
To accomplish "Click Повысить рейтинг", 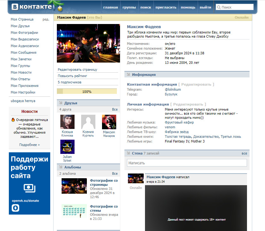I will click(x=72, y=76).
